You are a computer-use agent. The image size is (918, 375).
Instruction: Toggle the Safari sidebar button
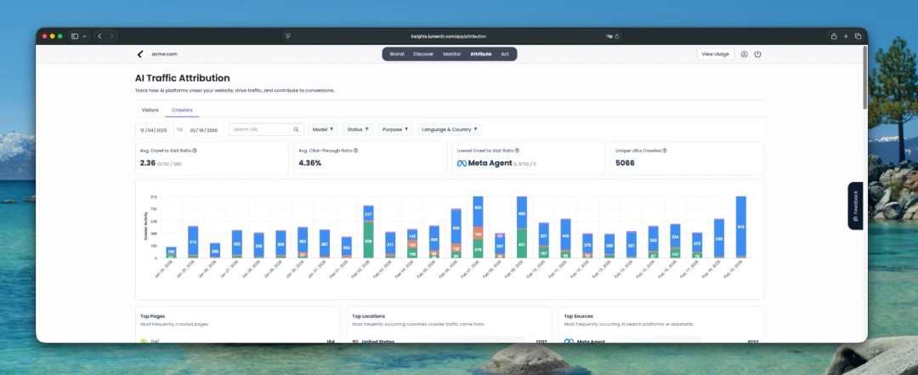tap(76, 37)
